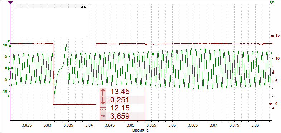Viewport: 281px width, 133px height.
Task: Click the AC RMS tilde icon
Action: click(103, 116)
